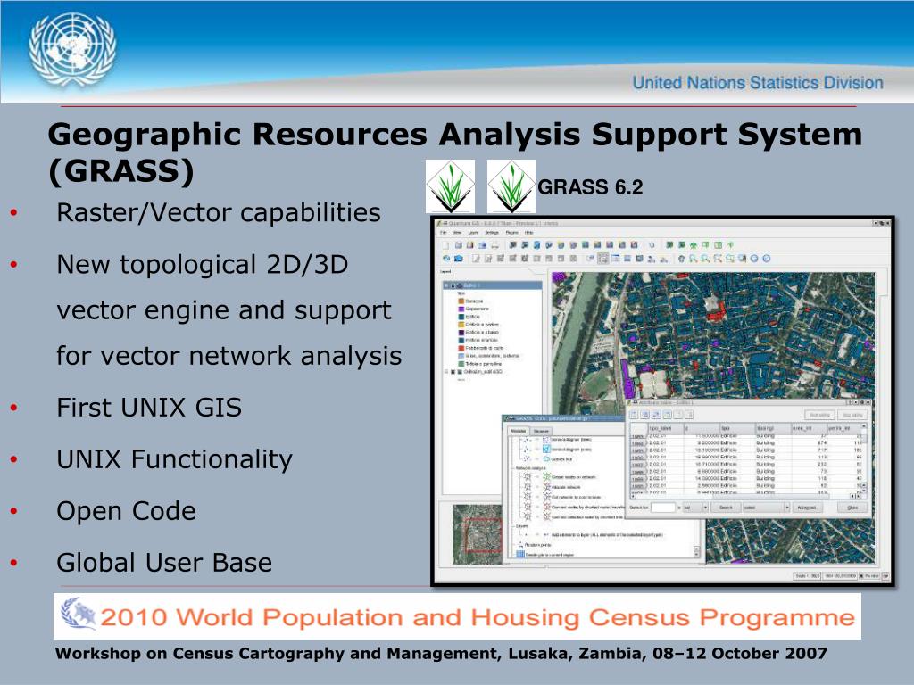This screenshot has height=685, width=914.
Task: Click attribute table horizontal scrollbar
Action: 744,496
